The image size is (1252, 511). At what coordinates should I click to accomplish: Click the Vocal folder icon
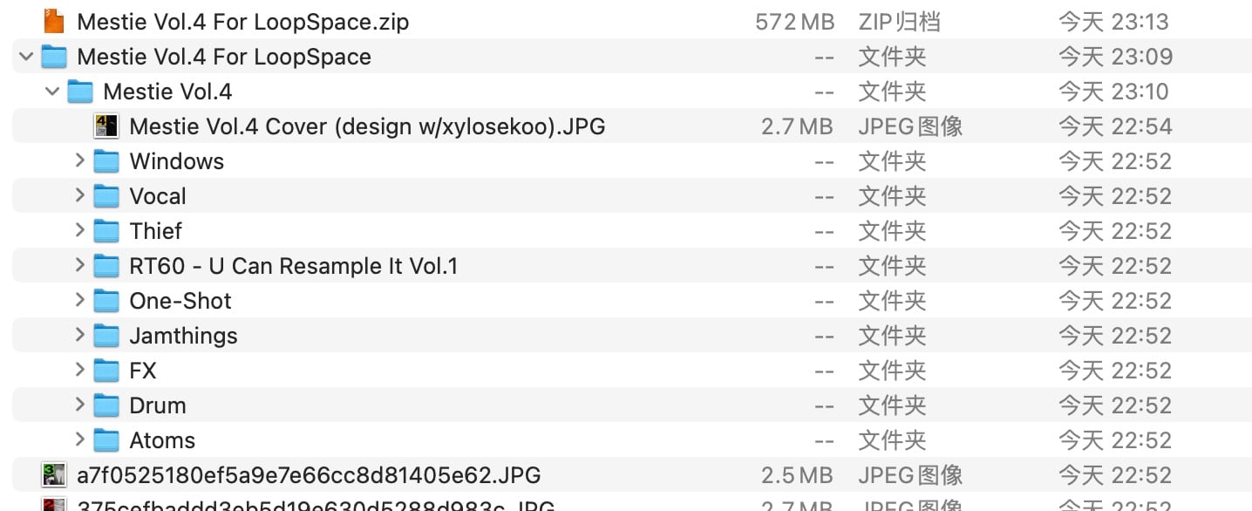coord(106,196)
